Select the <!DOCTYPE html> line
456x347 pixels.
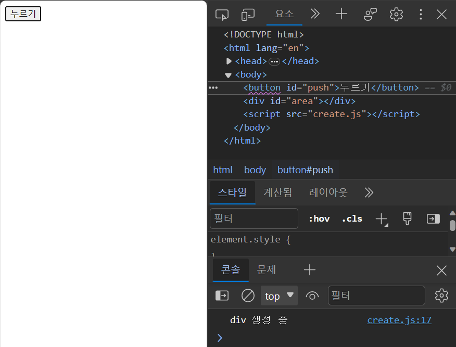(264, 34)
